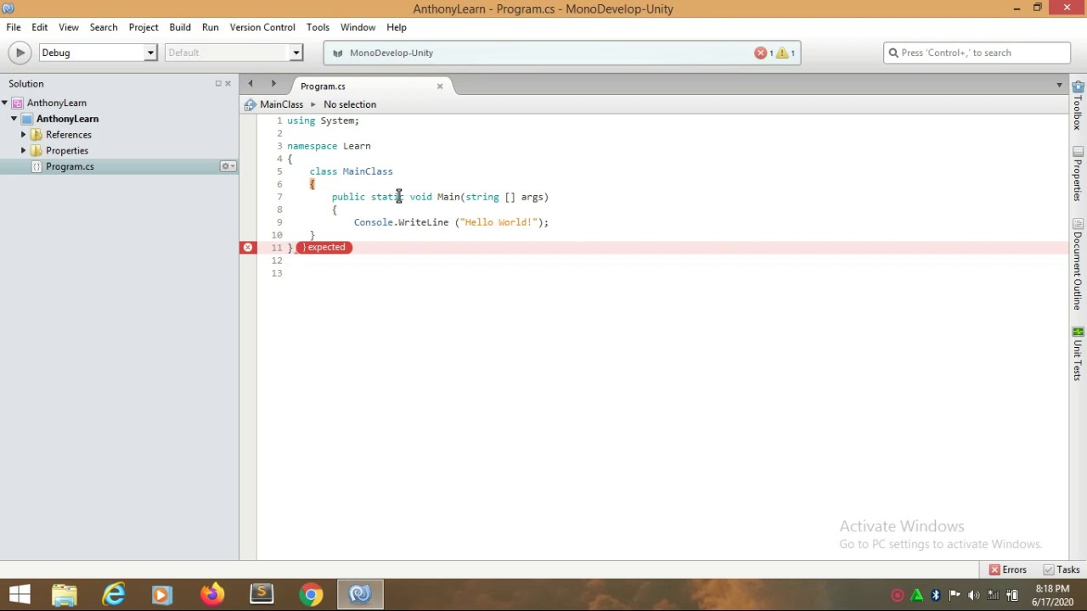
Task: Navigate back with left arrow
Action: [251, 83]
